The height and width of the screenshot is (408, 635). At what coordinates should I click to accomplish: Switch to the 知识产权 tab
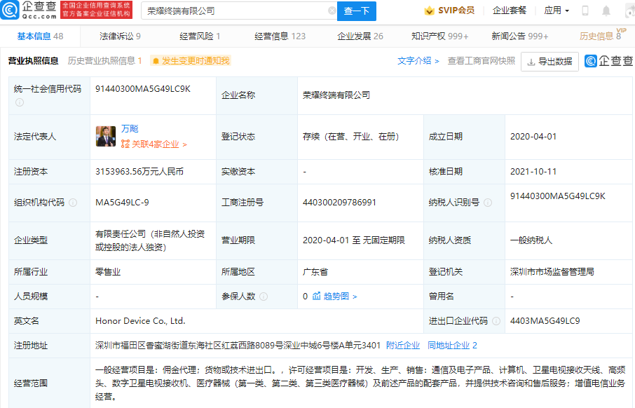[x=439, y=36]
